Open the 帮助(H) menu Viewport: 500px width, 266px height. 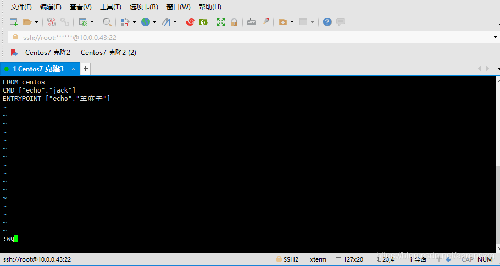[210, 7]
